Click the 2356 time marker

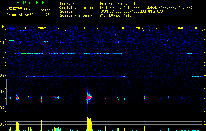[120, 28]
